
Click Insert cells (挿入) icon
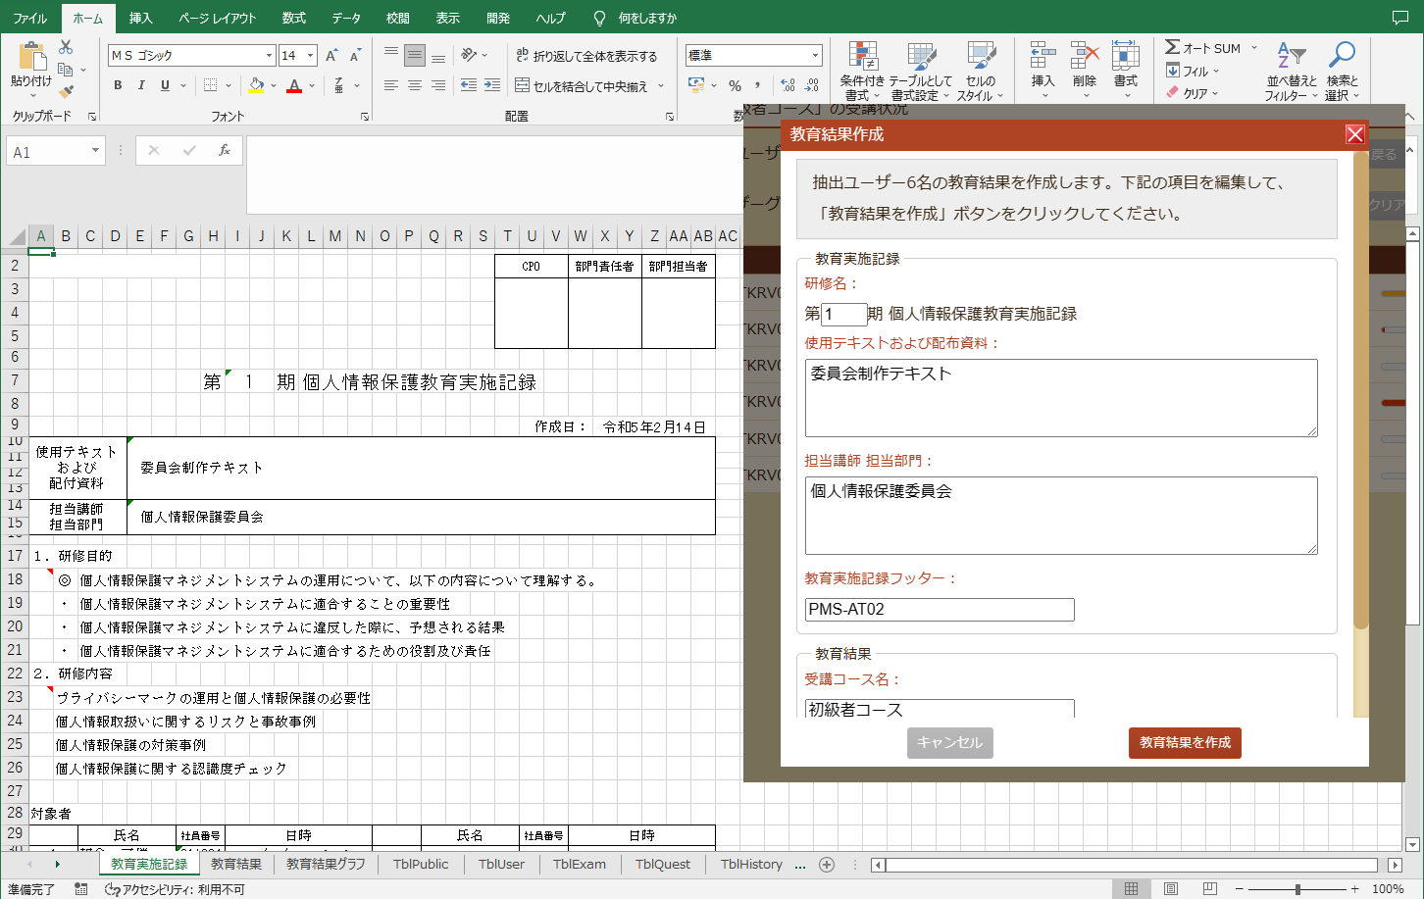point(1043,57)
